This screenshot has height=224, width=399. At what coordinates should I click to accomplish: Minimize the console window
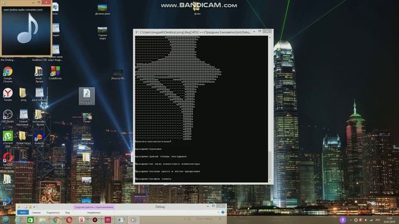(254, 32)
